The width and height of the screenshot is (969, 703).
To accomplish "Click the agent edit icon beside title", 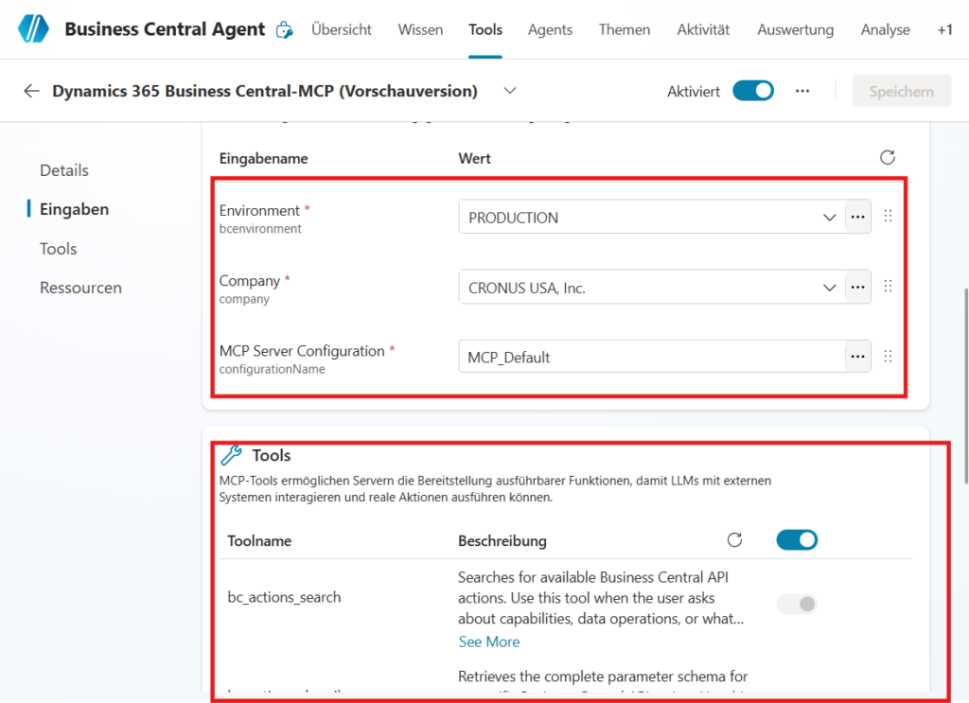I will (284, 30).
